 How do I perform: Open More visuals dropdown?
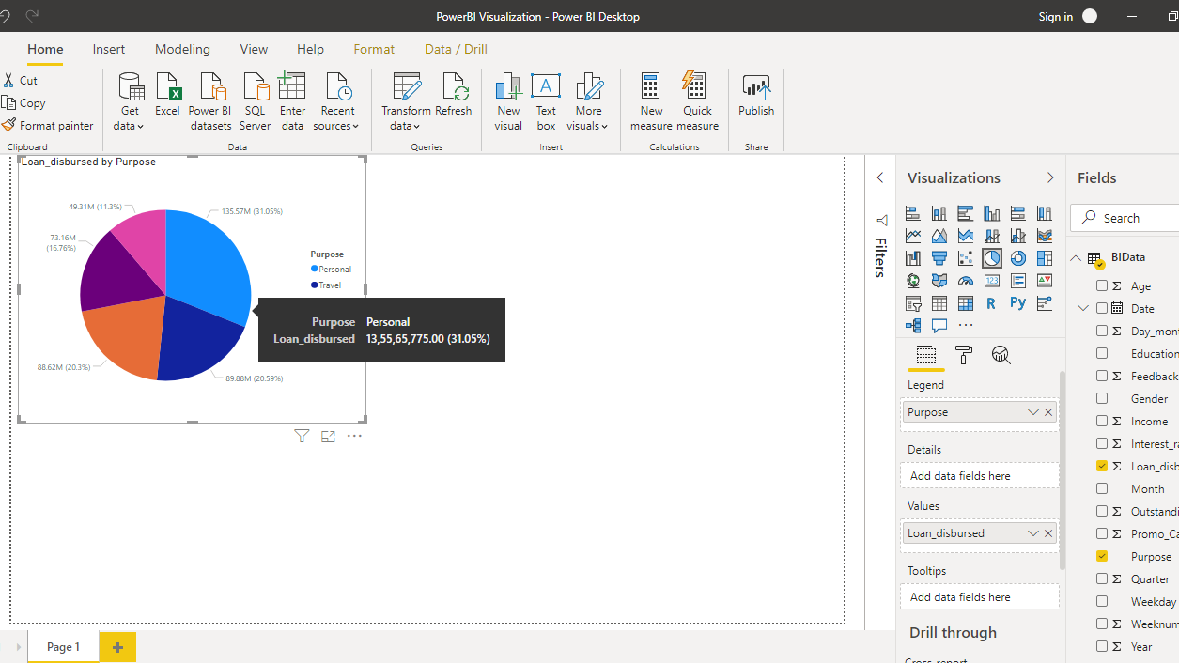pos(604,127)
